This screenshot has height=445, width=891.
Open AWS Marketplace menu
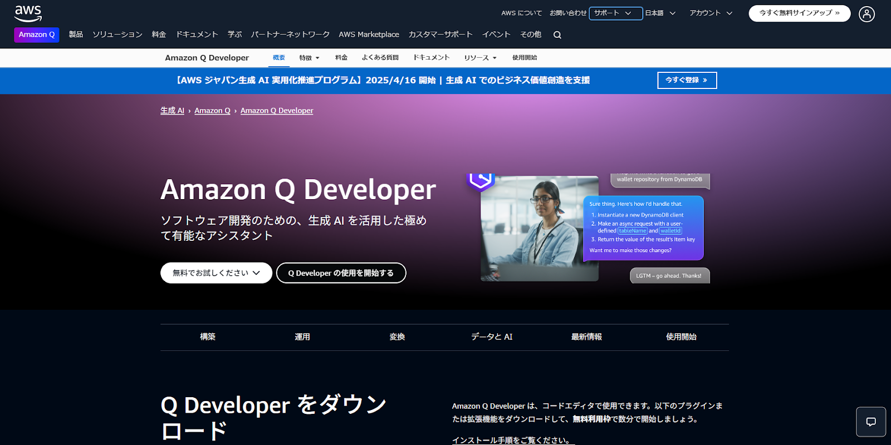tap(369, 34)
